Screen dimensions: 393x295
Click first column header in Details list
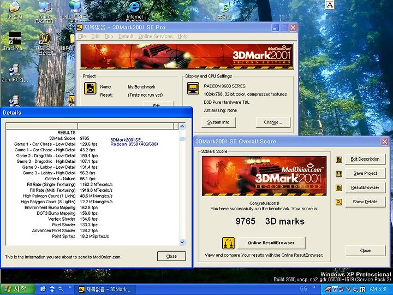[x=41, y=126]
